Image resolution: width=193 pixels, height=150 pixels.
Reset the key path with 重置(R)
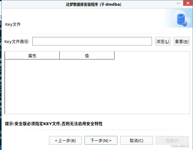[182, 41]
